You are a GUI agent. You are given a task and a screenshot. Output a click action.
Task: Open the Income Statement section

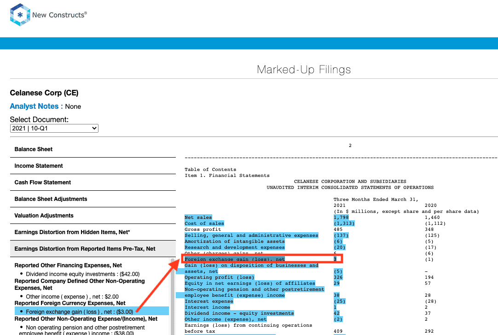pyautogui.click(x=93, y=165)
